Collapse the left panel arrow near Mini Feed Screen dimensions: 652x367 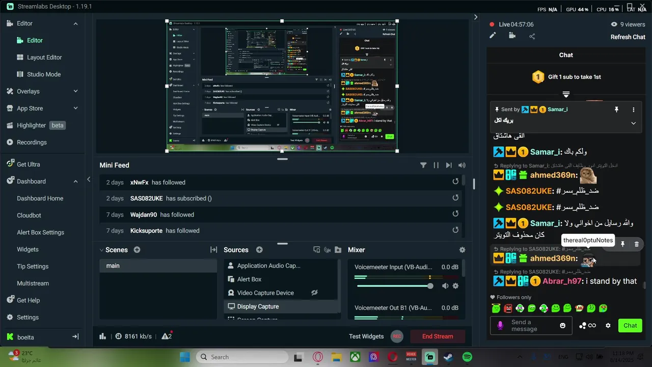[89, 179]
